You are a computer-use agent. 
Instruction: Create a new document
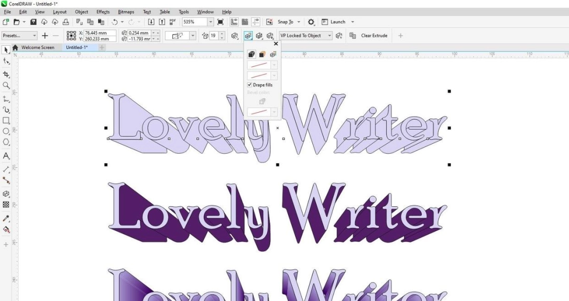coord(6,22)
